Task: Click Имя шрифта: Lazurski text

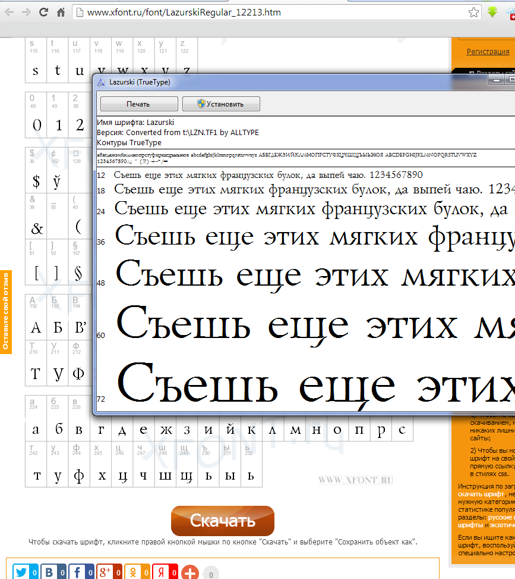Action: pos(135,122)
